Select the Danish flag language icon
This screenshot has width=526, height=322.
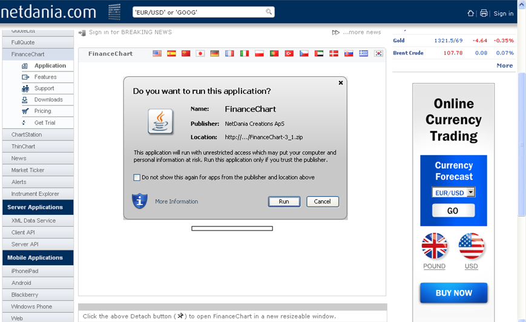click(x=334, y=53)
